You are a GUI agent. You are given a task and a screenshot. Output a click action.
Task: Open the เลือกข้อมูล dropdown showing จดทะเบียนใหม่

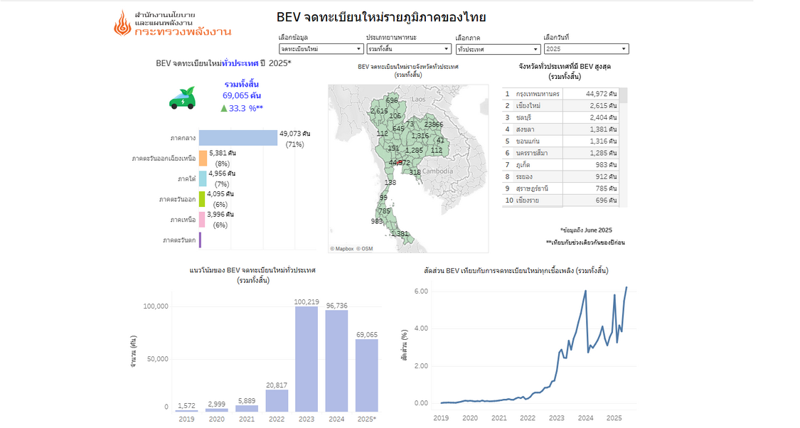tap(321, 49)
